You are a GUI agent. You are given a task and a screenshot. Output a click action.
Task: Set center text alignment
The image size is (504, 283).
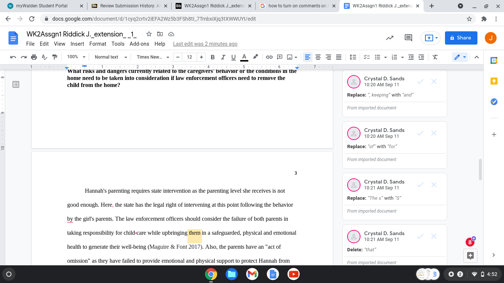coord(318,57)
